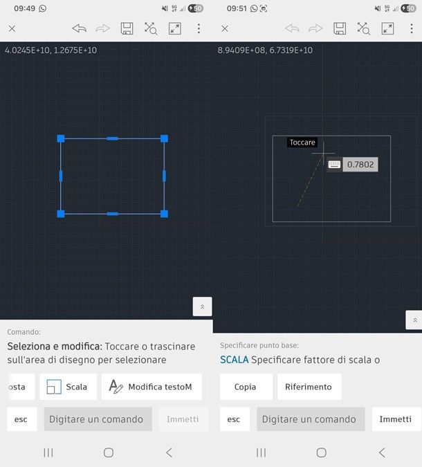422x467 pixels.
Task: Tap the redo arrow in left screen
Action: [103, 28]
